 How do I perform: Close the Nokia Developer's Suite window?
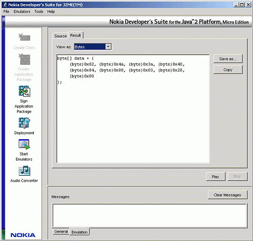point(248,5)
